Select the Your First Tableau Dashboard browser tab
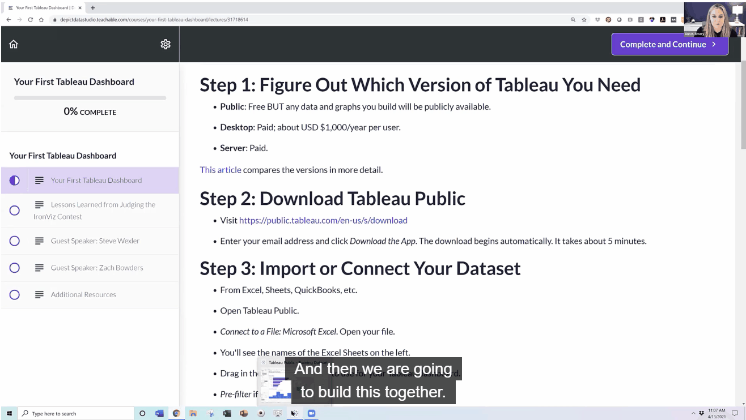746x420 pixels. tap(44, 8)
